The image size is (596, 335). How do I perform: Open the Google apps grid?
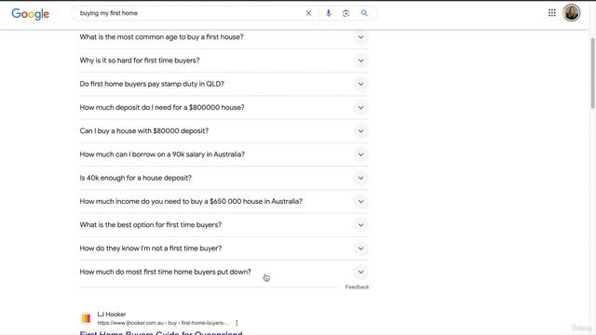click(x=552, y=13)
